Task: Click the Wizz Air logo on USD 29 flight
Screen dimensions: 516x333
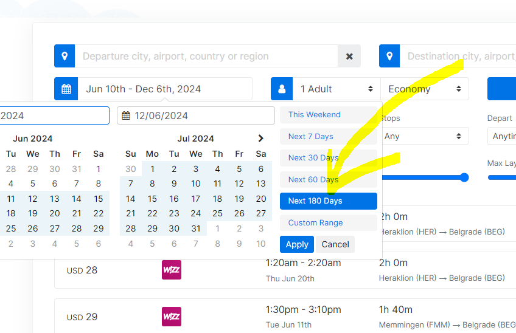Action: pos(172,317)
